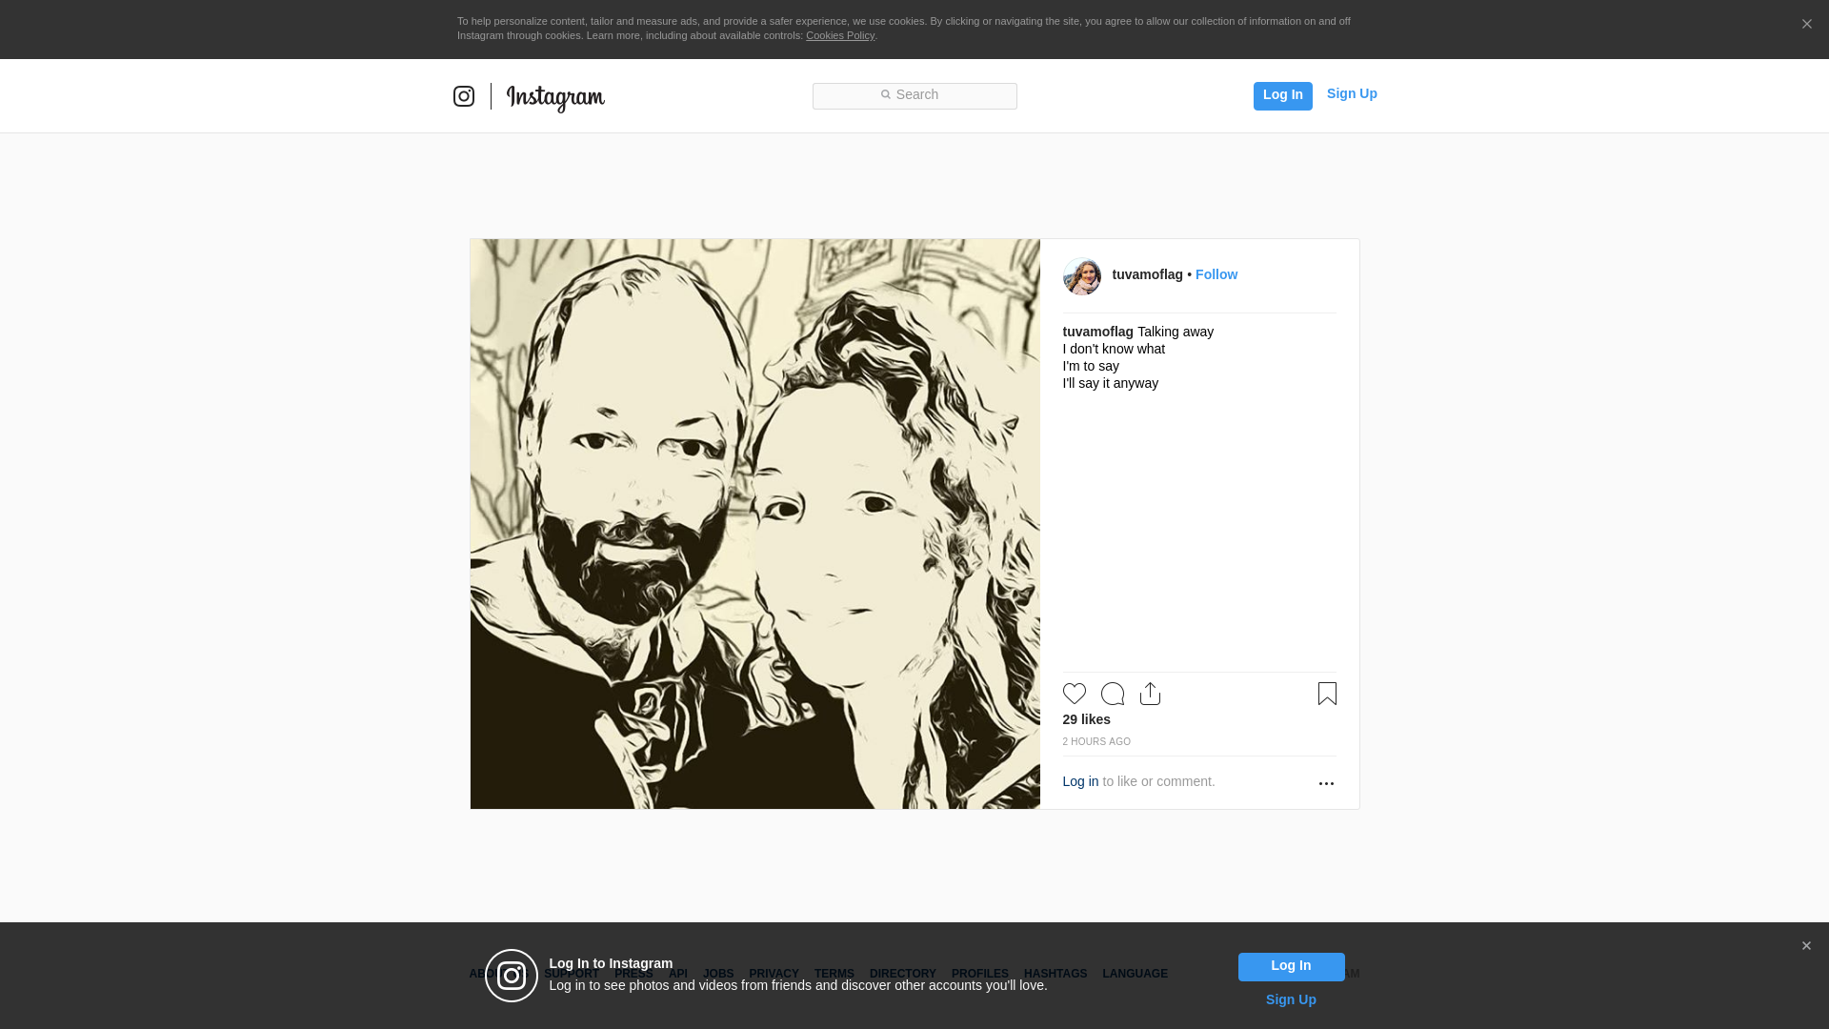Open the LANGUAGE footer selector
1829x1029 pixels.
click(x=1135, y=974)
